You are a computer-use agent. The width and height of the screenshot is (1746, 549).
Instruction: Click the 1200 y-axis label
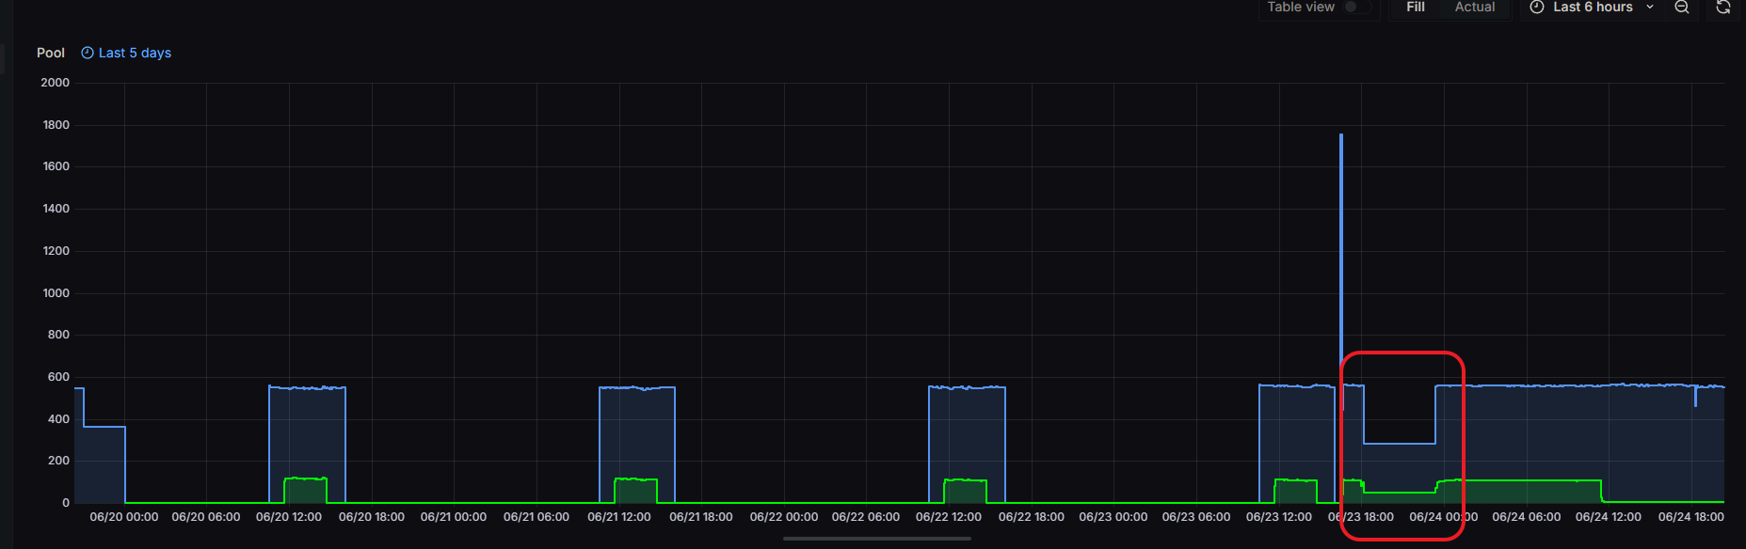click(x=56, y=251)
